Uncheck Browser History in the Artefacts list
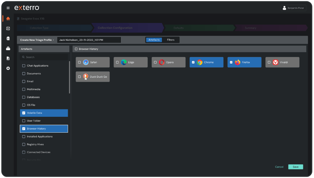The width and height of the screenshot is (314, 178). coord(24,129)
